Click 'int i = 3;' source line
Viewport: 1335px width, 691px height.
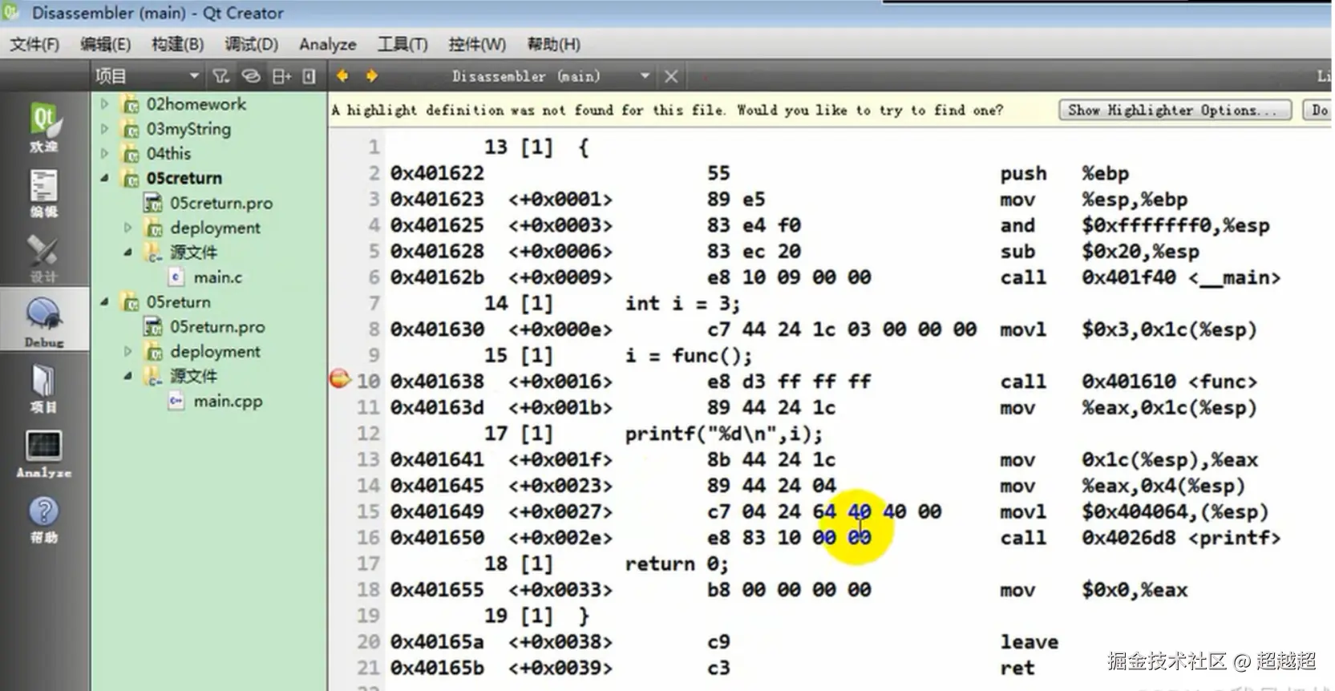[682, 303]
